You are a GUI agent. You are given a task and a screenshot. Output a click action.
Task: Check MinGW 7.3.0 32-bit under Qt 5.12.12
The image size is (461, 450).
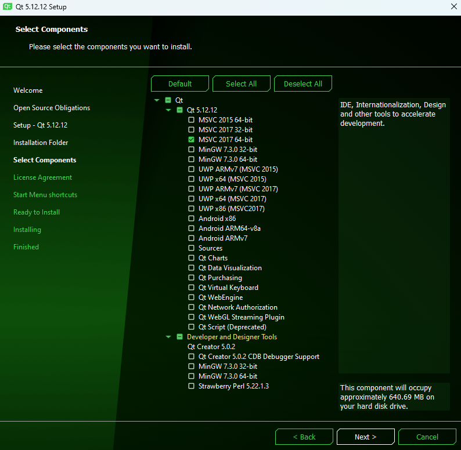(x=191, y=150)
